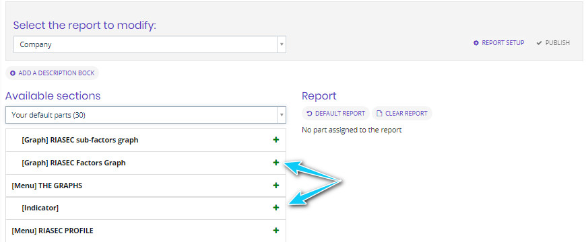Restore the DEFAULT REPORT
Viewport: 586px width, 242px height.
tap(335, 114)
